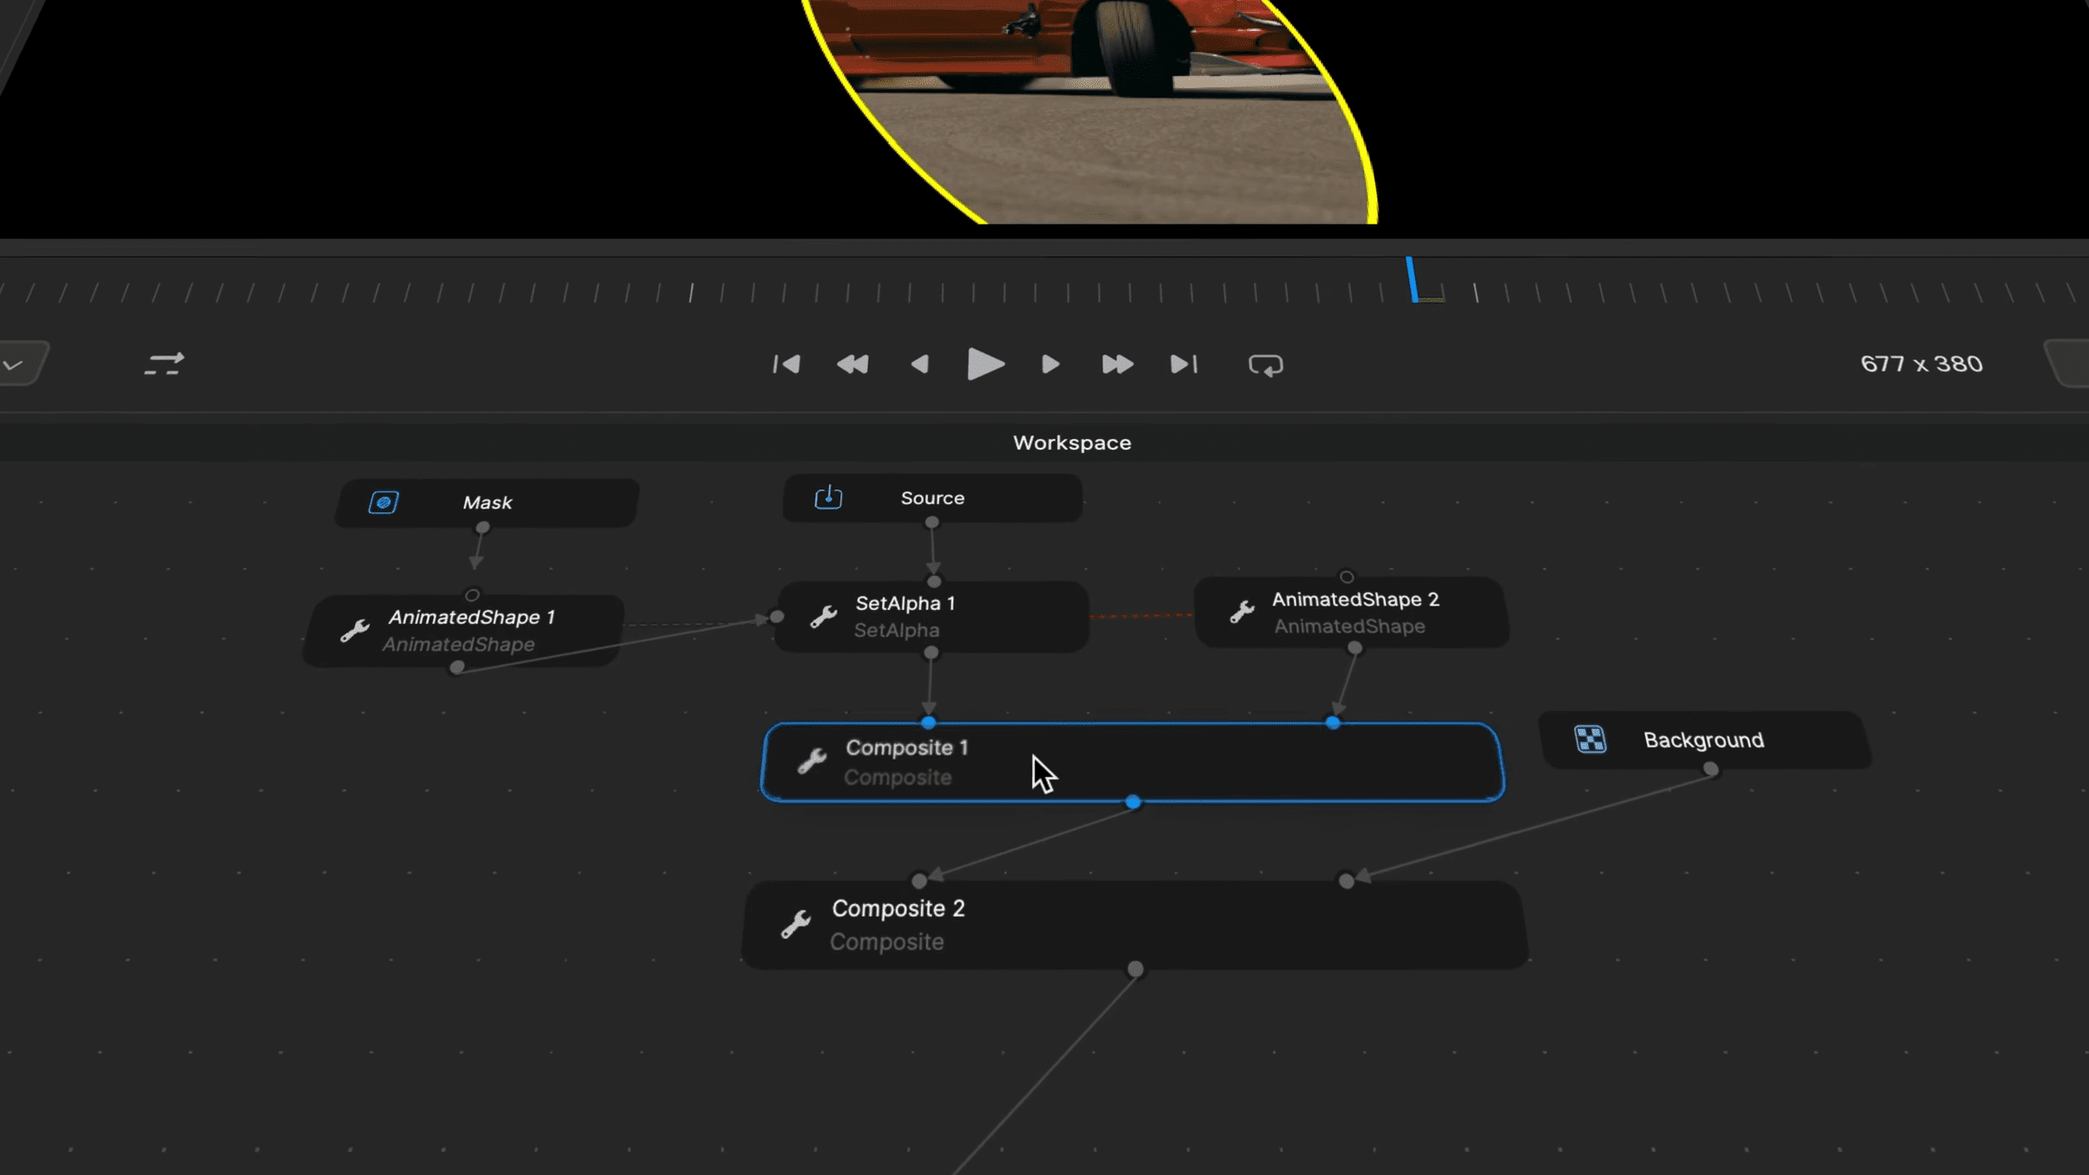
Task: Jump to the last frame
Action: (x=1184, y=364)
